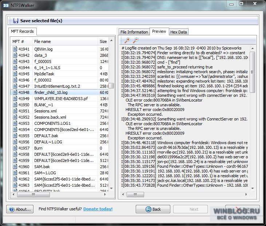
Task: Click file icon of record 41949
Action: coord(15,98)
